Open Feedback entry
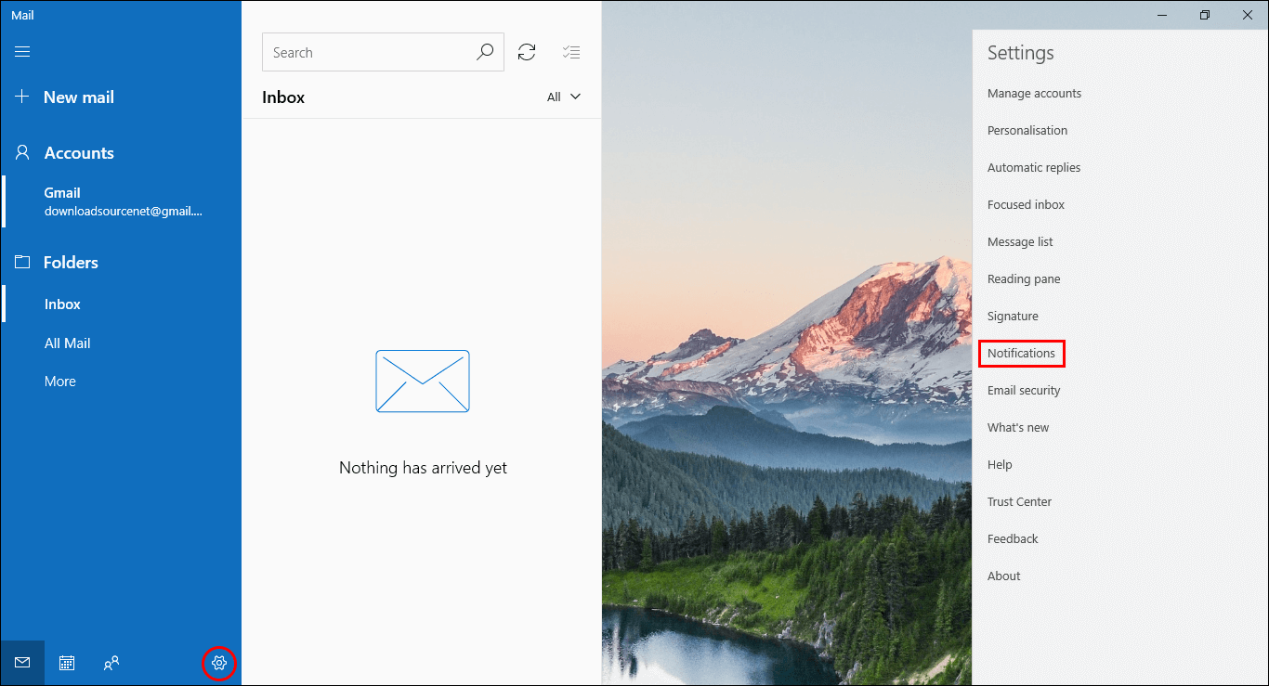Screen dimensions: 1269x686 (1013, 539)
